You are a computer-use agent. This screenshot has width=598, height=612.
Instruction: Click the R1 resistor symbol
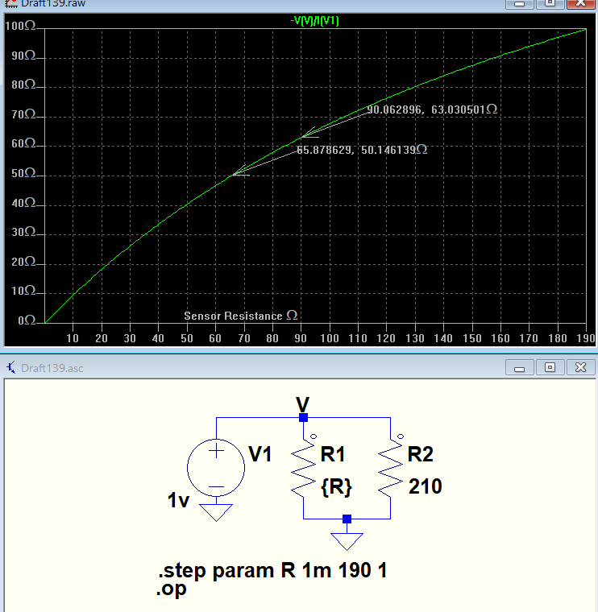click(x=304, y=468)
